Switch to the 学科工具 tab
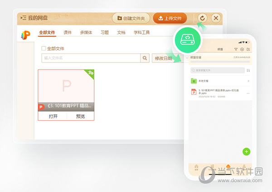Screen dimensions: 272x192 [x=141, y=33]
